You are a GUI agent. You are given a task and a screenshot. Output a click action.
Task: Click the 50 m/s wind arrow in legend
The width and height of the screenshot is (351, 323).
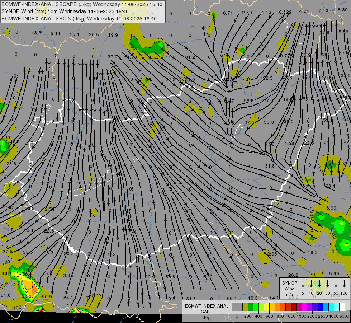click(x=336, y=284)
